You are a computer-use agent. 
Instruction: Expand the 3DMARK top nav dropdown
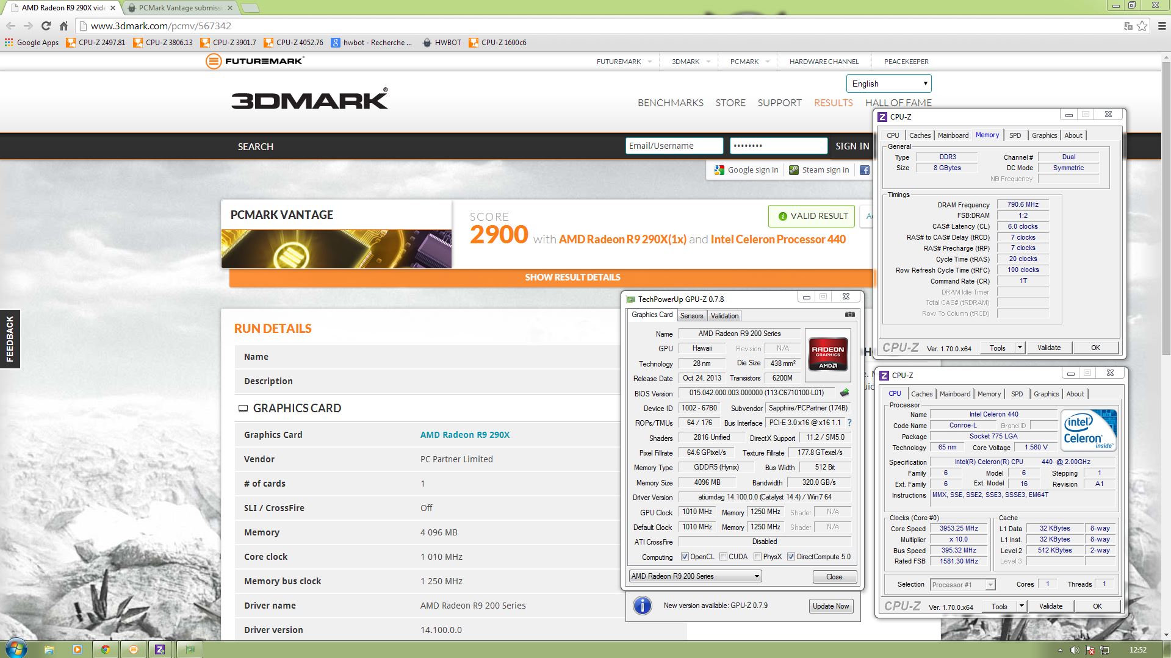point(708,62)
